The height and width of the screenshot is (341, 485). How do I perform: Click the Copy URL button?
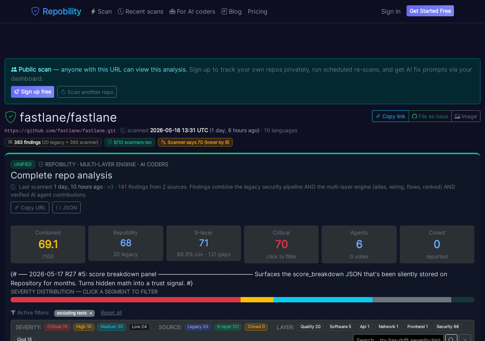click(x=30, y=207)
